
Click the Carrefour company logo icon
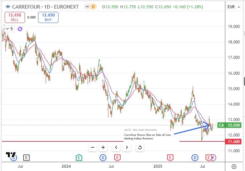[x=8, y=7]
